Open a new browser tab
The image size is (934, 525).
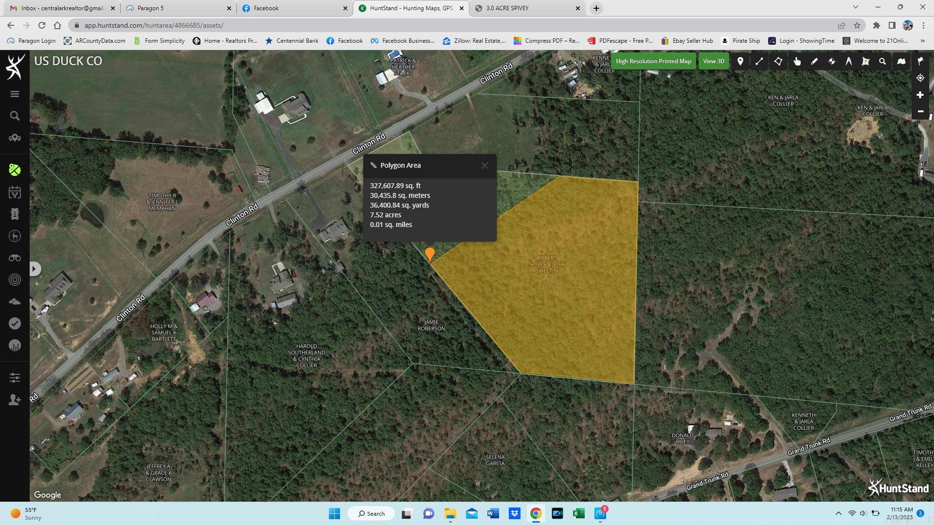[596, 8]
